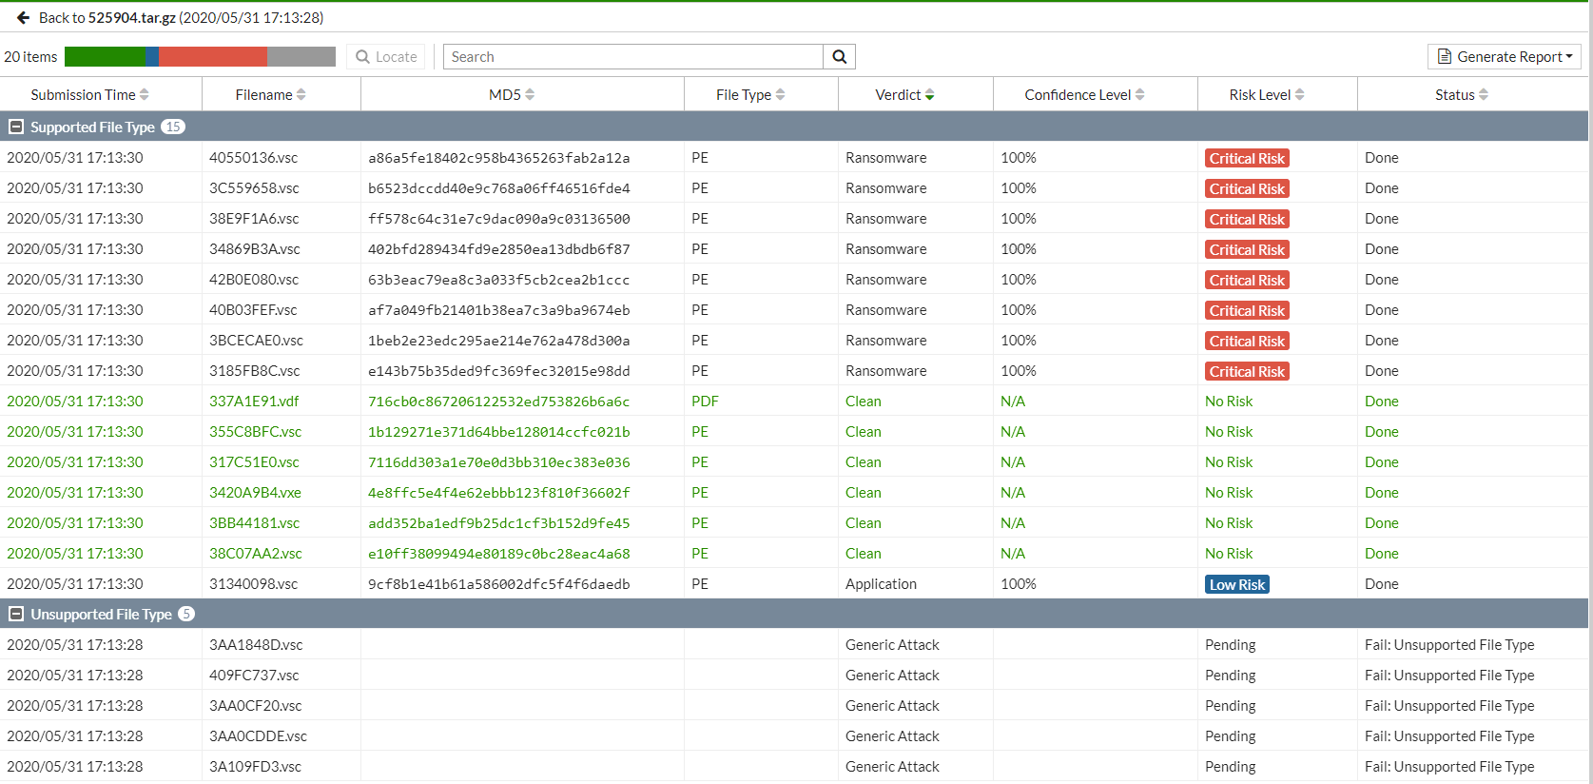Sort by File Type column arrows
1593x784 pixels.
[781, 95]
